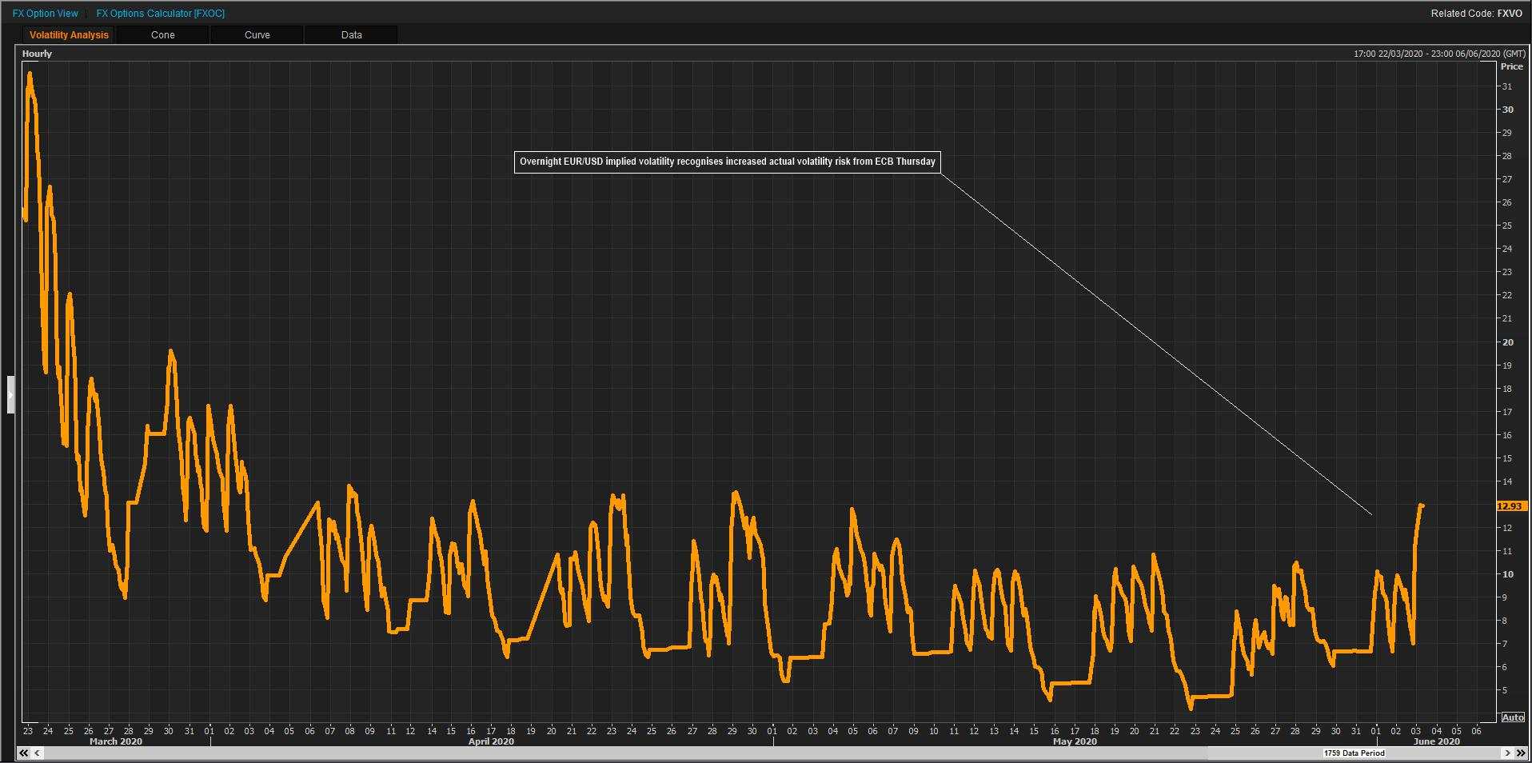Click the June 2020 axis label
Image resolution: width=1532 pixels, height=763 pixels.
[1437, 741]
